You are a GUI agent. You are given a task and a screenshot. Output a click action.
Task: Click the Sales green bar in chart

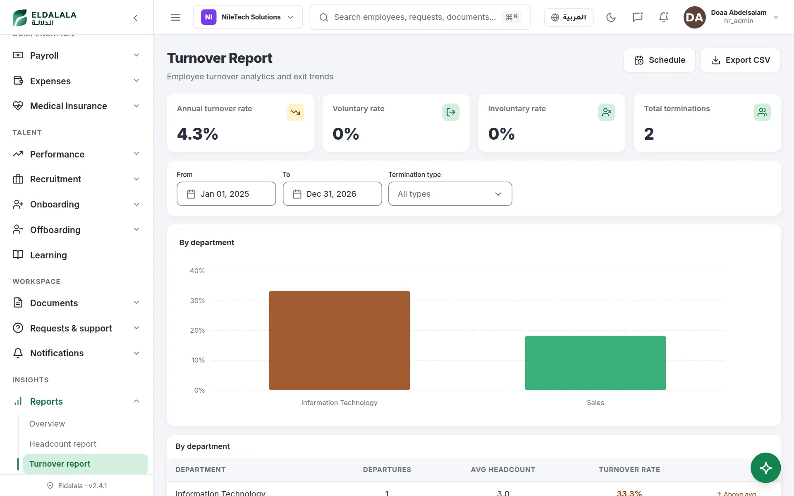pos(595,363)
